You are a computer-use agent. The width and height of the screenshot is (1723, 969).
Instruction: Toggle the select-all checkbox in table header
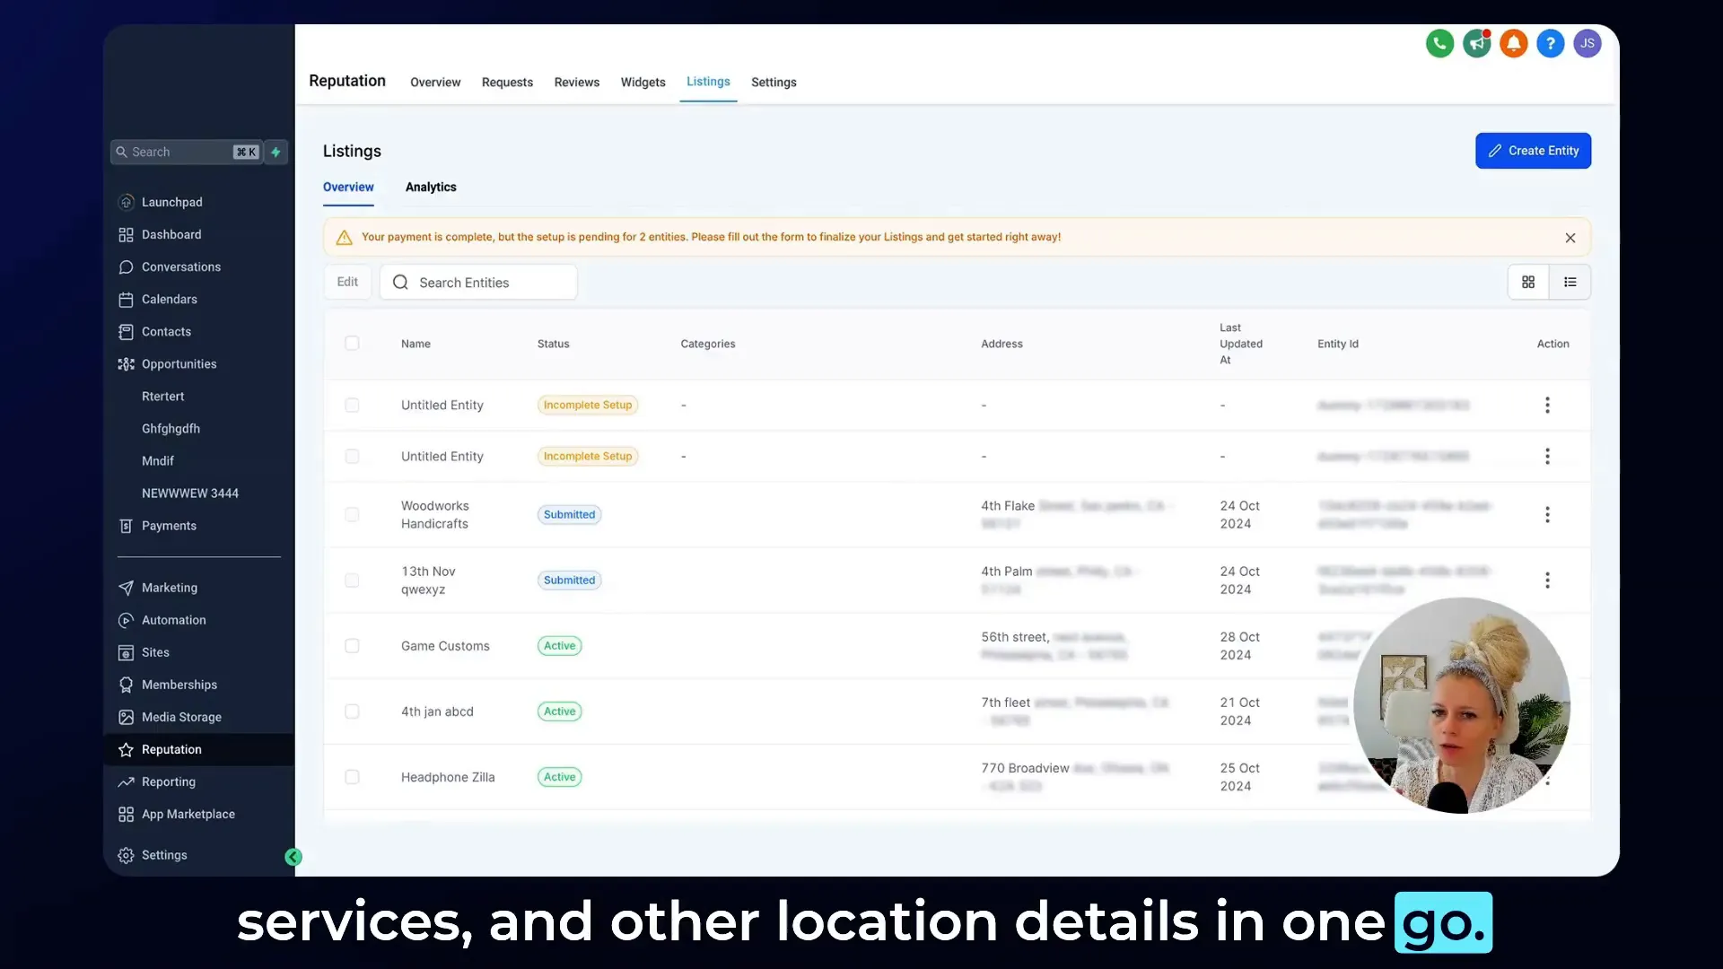pos(352,344)
